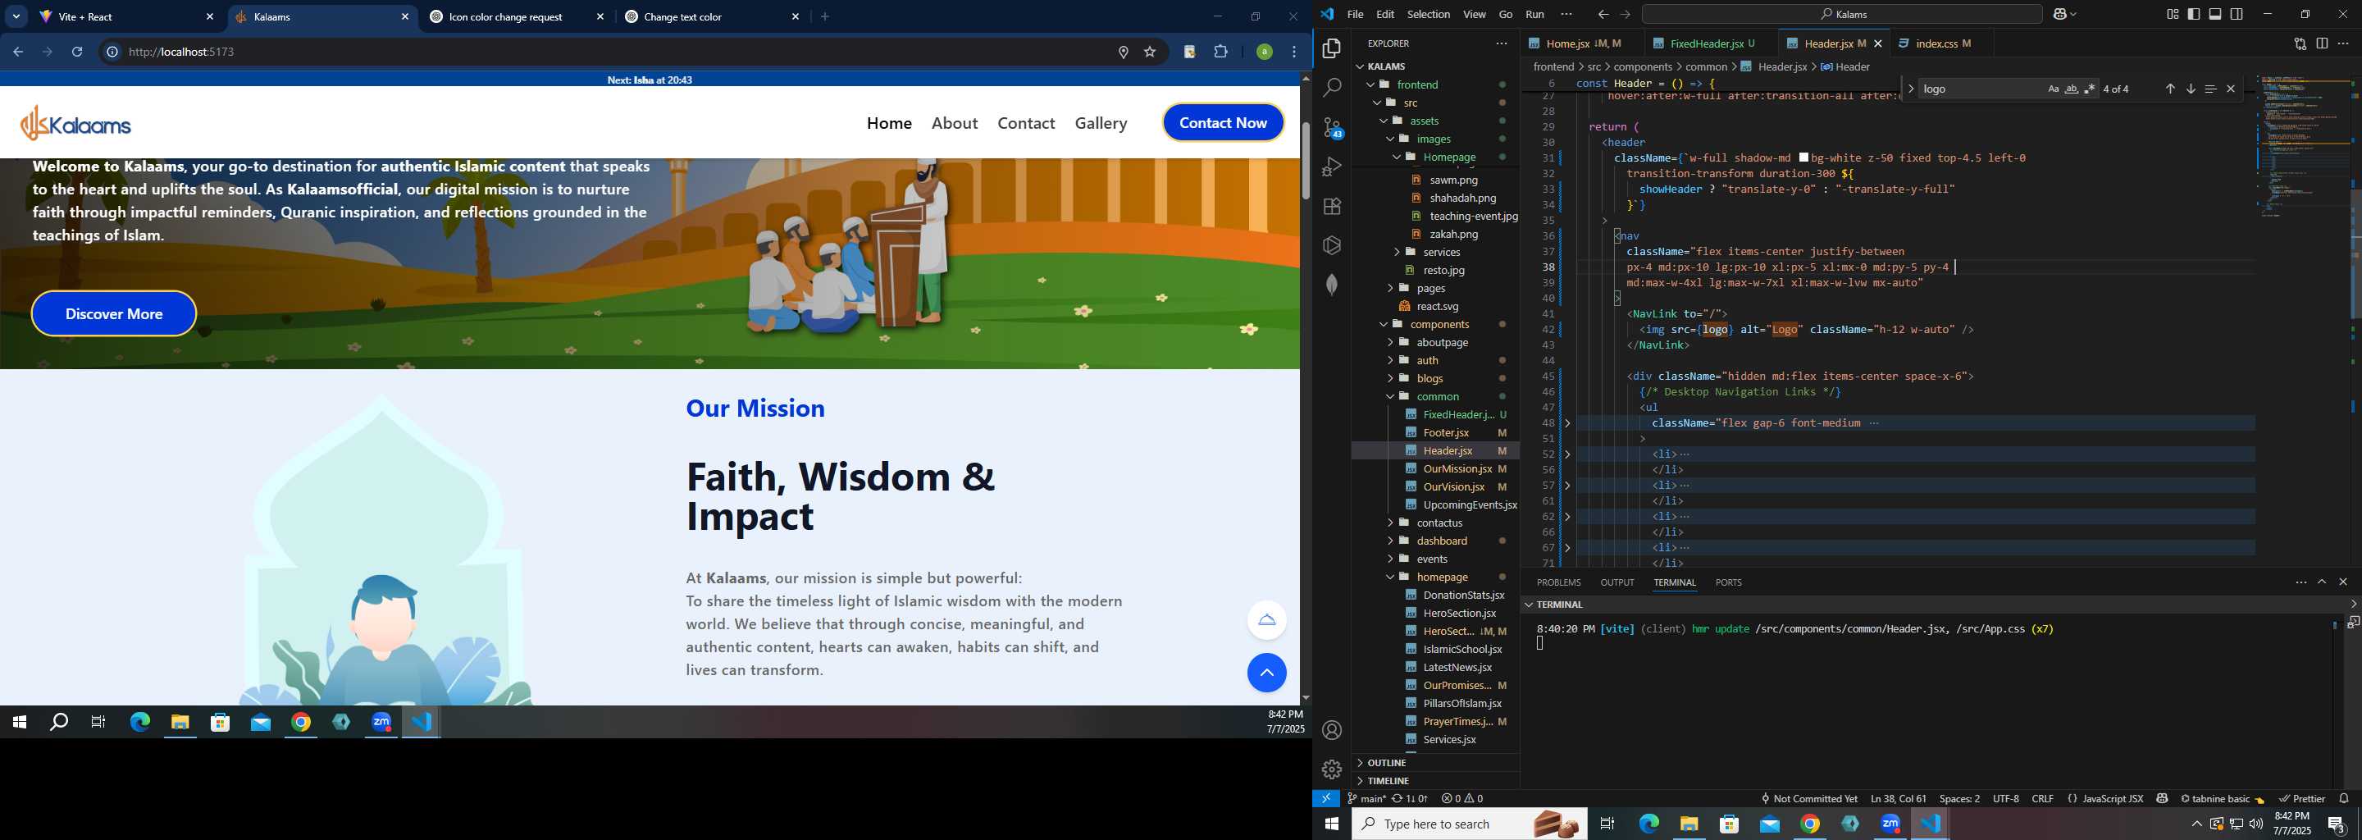Open Manage gear icon in VS Code
The width and height of the screenshot is (2362, 840).
click(1331, 769)
